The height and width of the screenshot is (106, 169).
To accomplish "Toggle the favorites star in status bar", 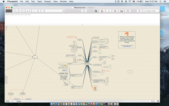I will click(x=158, y=101).
